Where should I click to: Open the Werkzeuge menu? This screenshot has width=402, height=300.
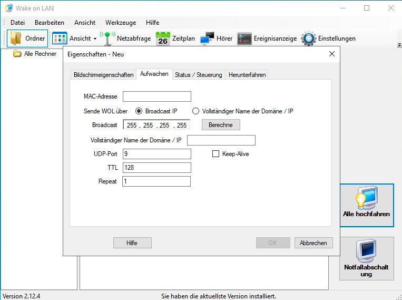click(120, 23)
